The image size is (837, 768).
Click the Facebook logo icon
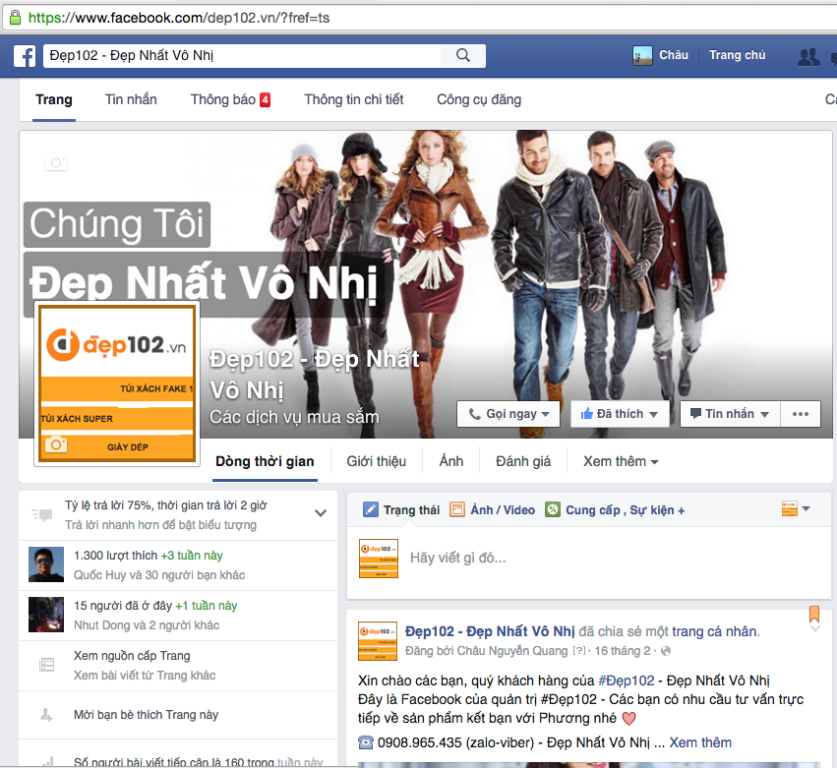(x=25, y=56)
